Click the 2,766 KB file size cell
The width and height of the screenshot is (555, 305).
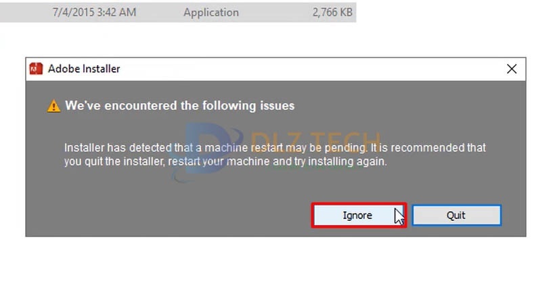(x=332, y=12)
